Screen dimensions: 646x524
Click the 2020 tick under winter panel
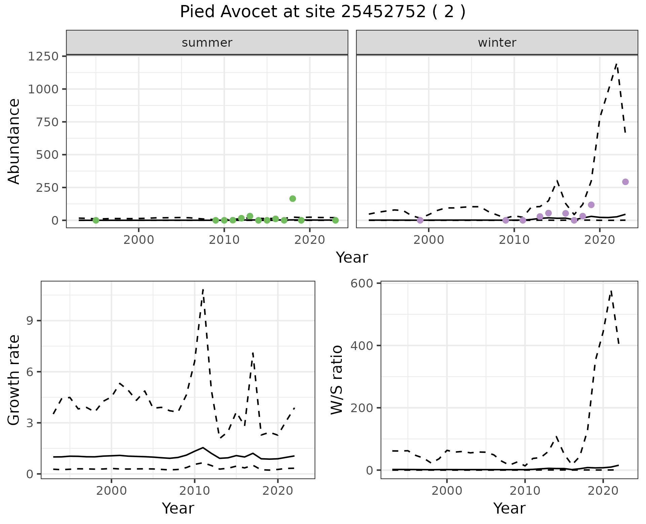coord(600,240)
